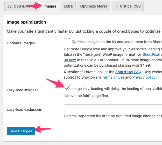
Task: Enable the Optimize Images checkbox
Action: point(67,41)
